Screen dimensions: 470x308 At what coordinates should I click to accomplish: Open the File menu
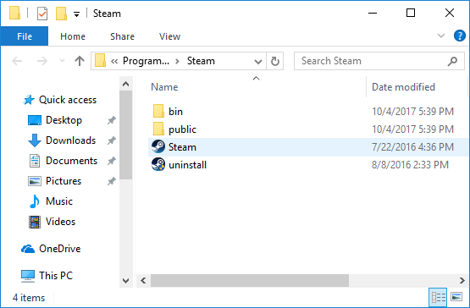pos(25,36)
